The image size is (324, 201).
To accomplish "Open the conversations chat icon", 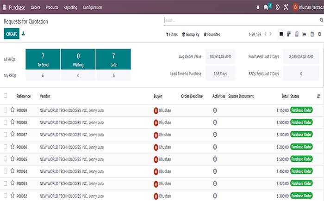I will (x=266, y=7).
